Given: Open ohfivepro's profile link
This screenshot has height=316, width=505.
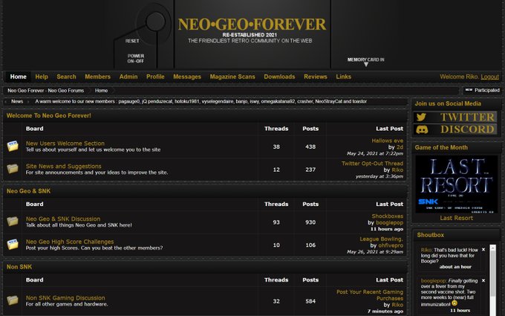Looking at the screenshot, I should pyautogui.click(x=391, y=245).
